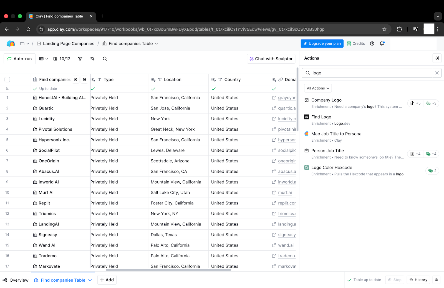
Task: Click the Table up to date status
Action: click(364, 280)
